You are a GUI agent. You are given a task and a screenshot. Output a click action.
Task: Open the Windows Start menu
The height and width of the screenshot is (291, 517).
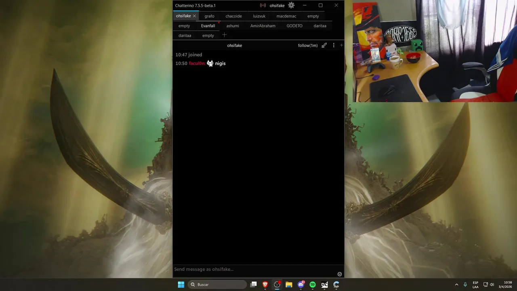181,285
